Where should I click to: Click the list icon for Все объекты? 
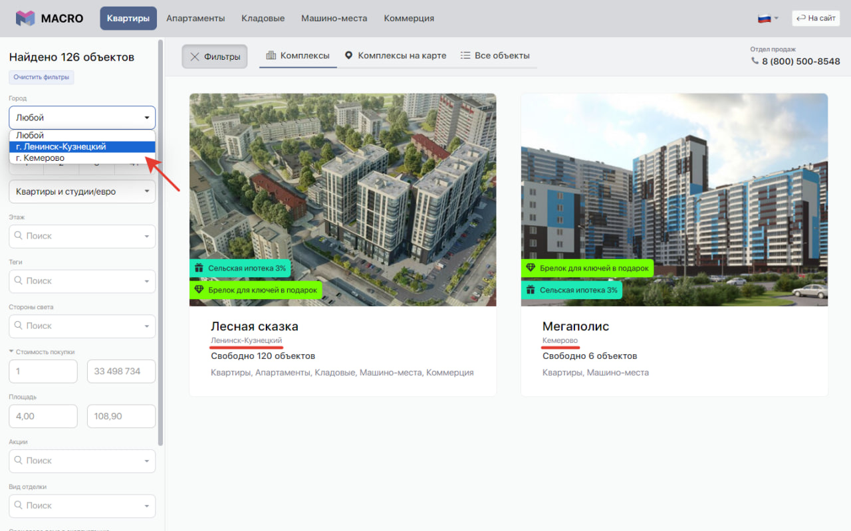pyautogui.click(x=465, y=56)
